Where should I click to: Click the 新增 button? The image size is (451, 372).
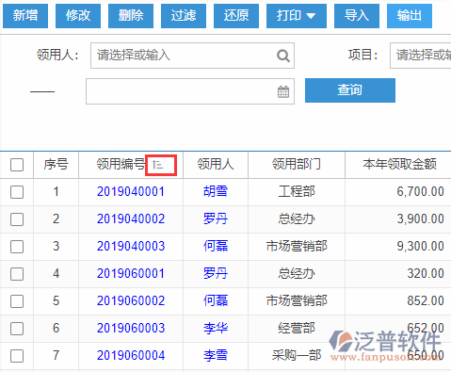click(x=25, y=16)
